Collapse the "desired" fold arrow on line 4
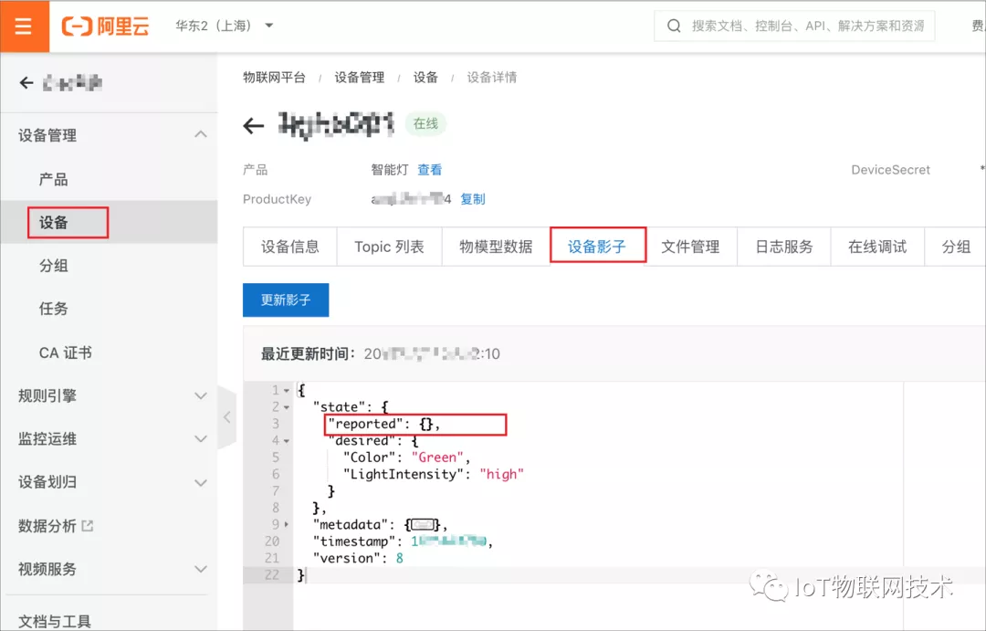 (x=287, y=441)
